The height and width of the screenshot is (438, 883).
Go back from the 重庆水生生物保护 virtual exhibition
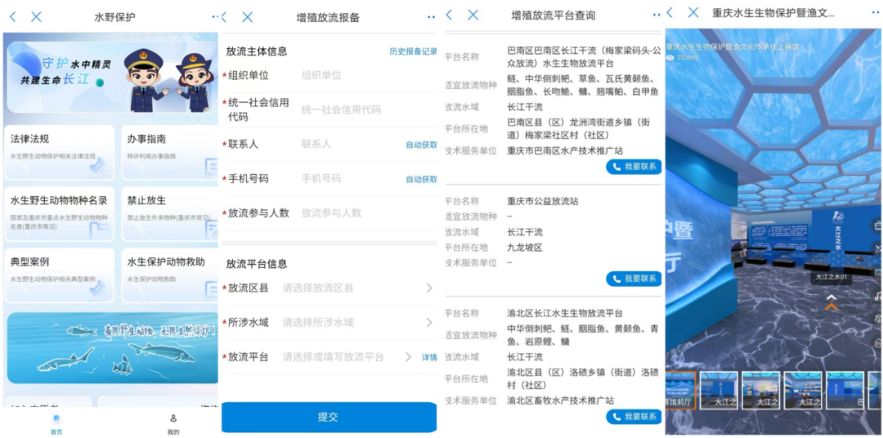tap(670, 13)
